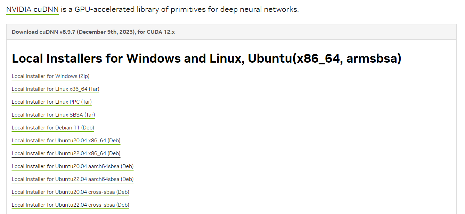The image size is (465, 214).
Task: Download the Debian 11 (Deb) local installer
Action: [53, 128]
